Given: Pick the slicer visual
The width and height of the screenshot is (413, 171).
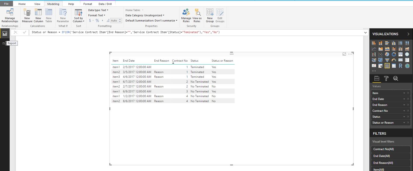Looking at the screenshot, I should pyautogui.click(x=381, y=66).
